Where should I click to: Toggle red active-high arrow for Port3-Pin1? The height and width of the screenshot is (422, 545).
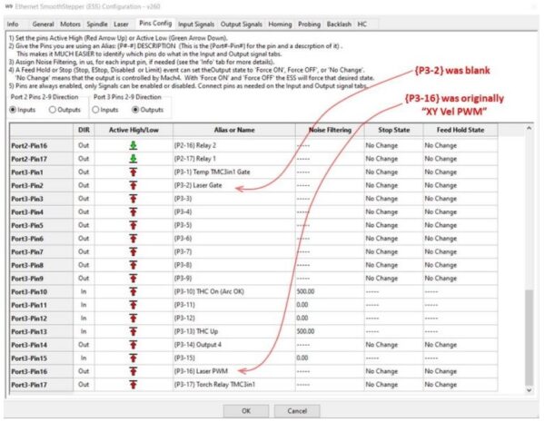pos(133,172)
